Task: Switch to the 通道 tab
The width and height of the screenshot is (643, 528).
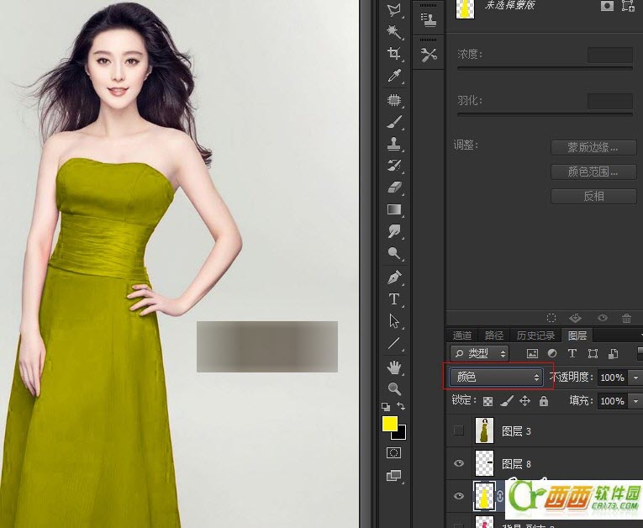Action: [461, 335]
